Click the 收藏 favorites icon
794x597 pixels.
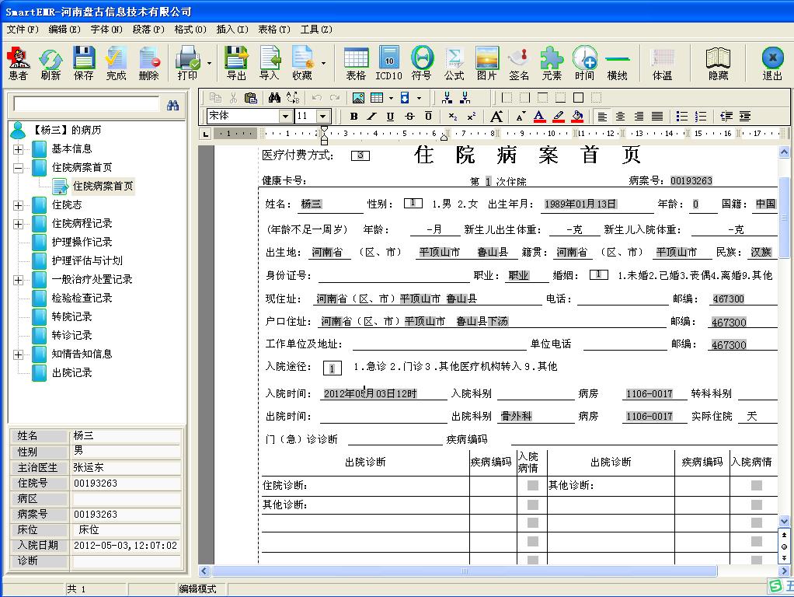(x=302, y=63)
